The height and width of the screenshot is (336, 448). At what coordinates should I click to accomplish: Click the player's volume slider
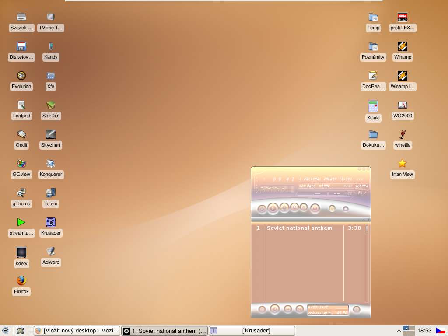tap(312, 194)
